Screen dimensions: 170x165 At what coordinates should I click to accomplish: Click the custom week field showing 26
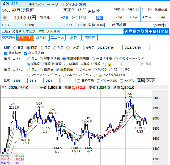[x=140, y=64]
